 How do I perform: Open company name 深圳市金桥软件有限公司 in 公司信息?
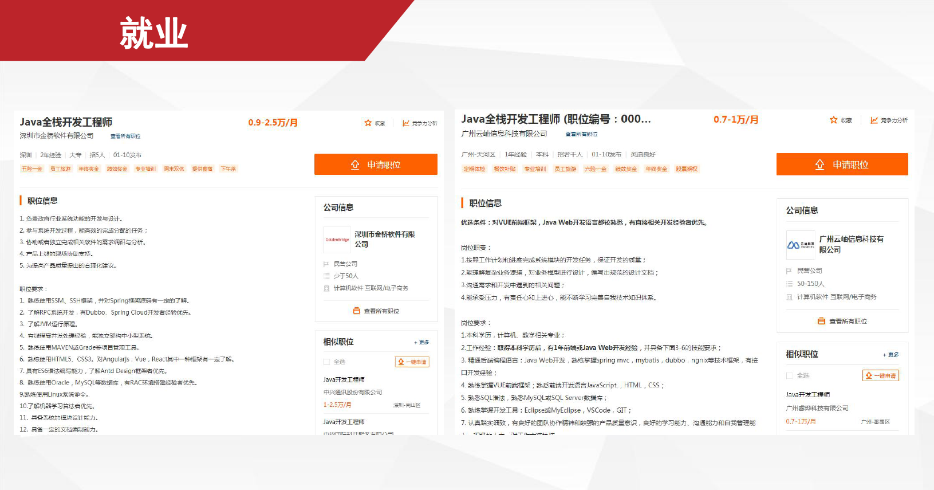(x=384, y=239)
